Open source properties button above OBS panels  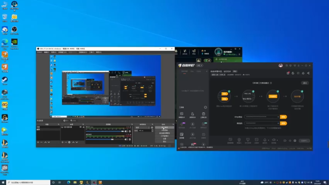[66, 120]
